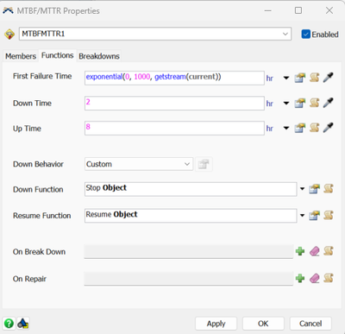Switch to the Members tab
This screenshot has width=345, height=334.
(21, 56)
